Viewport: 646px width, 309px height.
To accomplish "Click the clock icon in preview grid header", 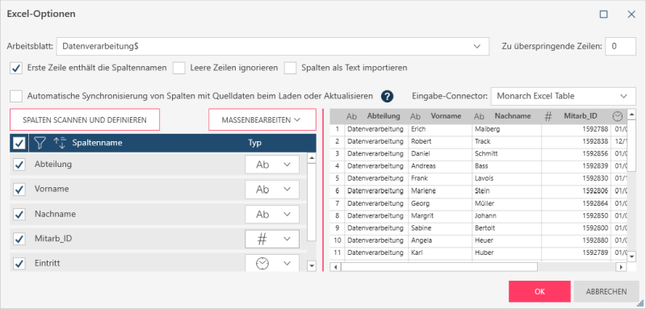I will pyautogui.click(x=617, y=116).
